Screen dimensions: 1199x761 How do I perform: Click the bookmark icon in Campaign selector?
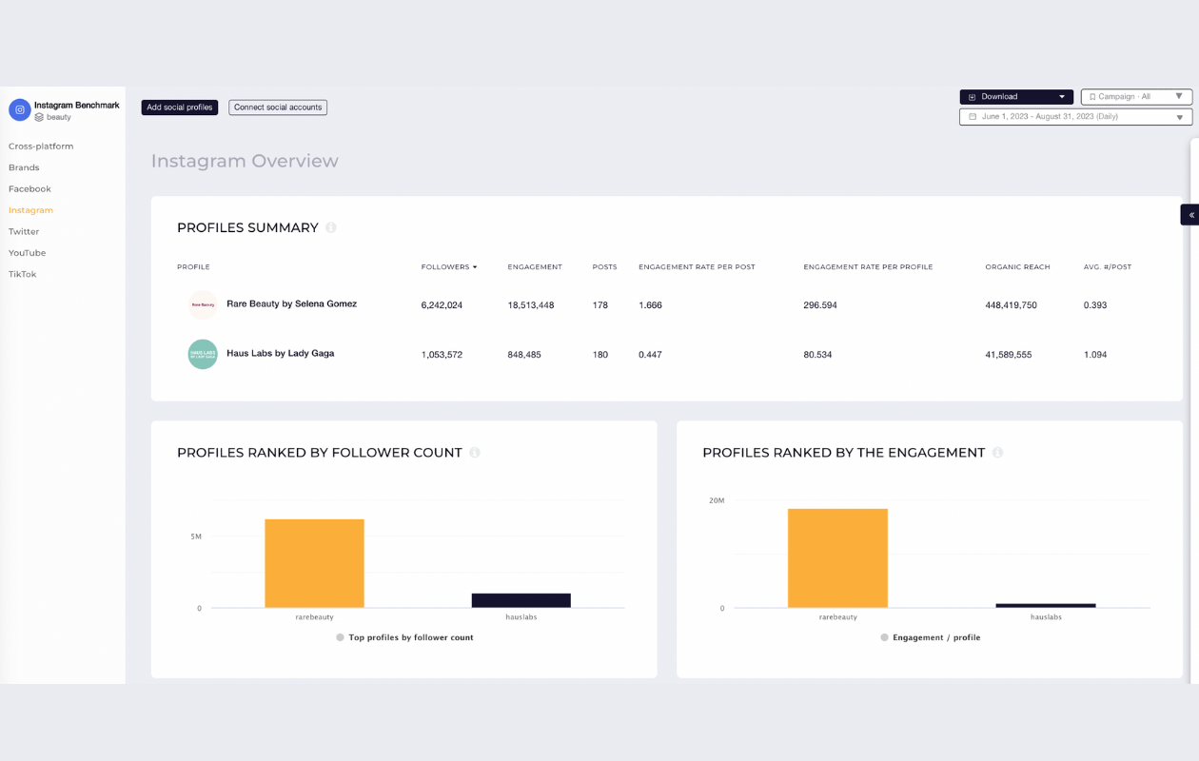click(x=1092, y=97)
